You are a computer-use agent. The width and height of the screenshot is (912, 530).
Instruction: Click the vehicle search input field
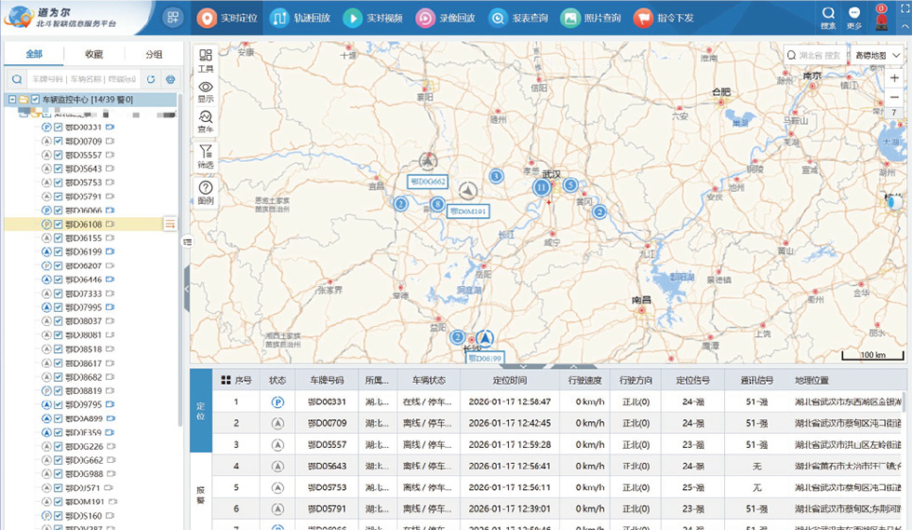pos(82,79)
